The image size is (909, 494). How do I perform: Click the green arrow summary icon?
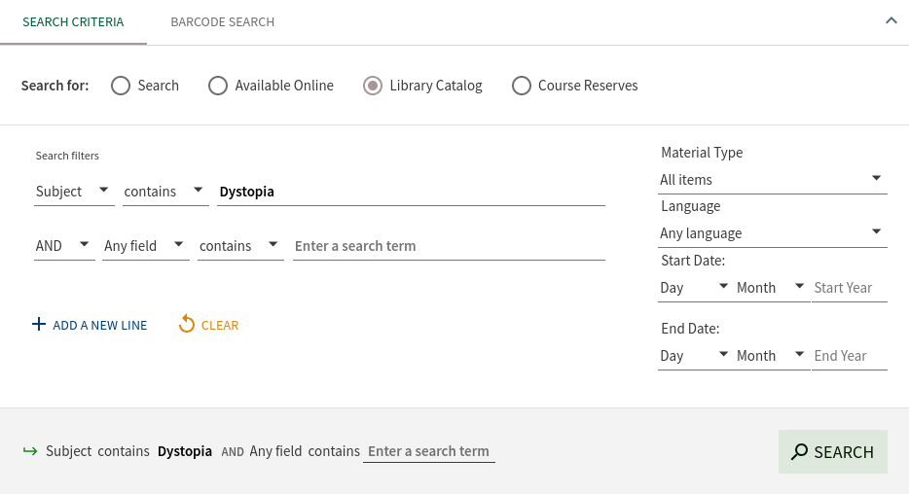30,451
